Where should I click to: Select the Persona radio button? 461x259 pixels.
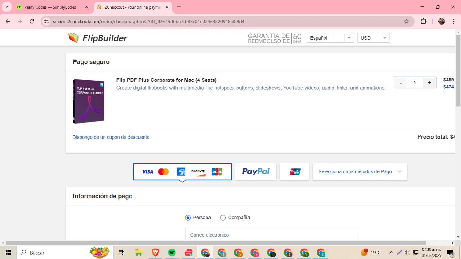point(188,218)
